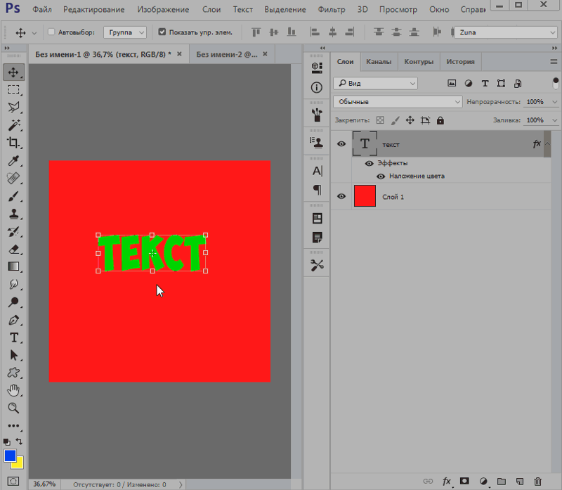Select the Crop tool
Image resolution: width=562 pixels, height=490 pixels.
click(x=13, y=143)
